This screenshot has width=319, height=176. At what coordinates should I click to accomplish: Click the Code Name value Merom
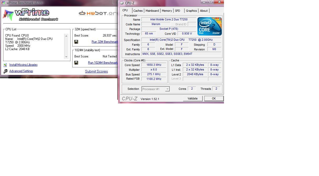[x=156, y=24]
